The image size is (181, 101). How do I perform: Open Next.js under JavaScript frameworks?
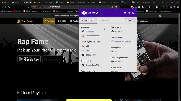pyautogui.click(x=89, y=55)
